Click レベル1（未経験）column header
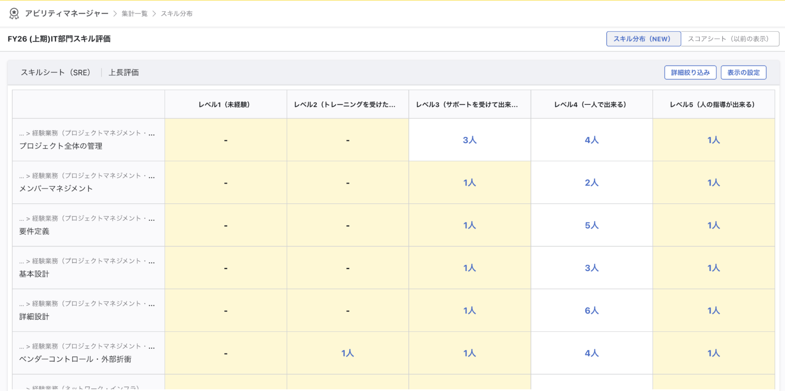Image resolution: width=785 pixels, height=391 pixels. point(226,104)
